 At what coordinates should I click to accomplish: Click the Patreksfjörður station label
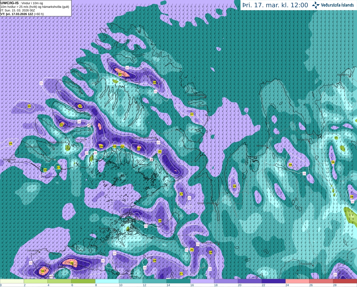[x=33, y=147]
